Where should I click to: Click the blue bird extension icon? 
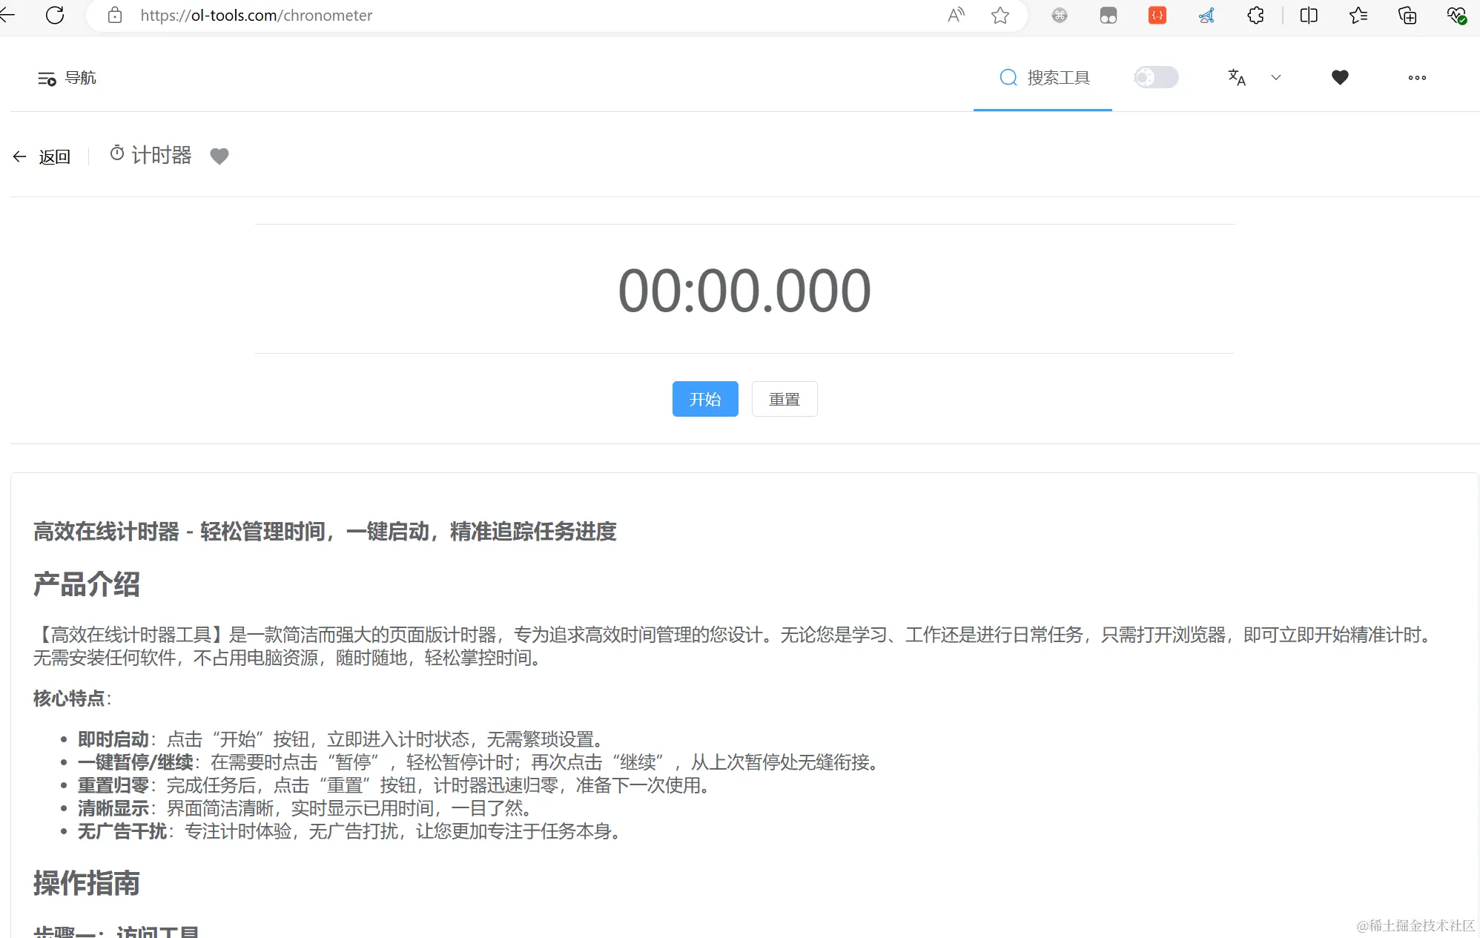click(x=1206, y=15)
